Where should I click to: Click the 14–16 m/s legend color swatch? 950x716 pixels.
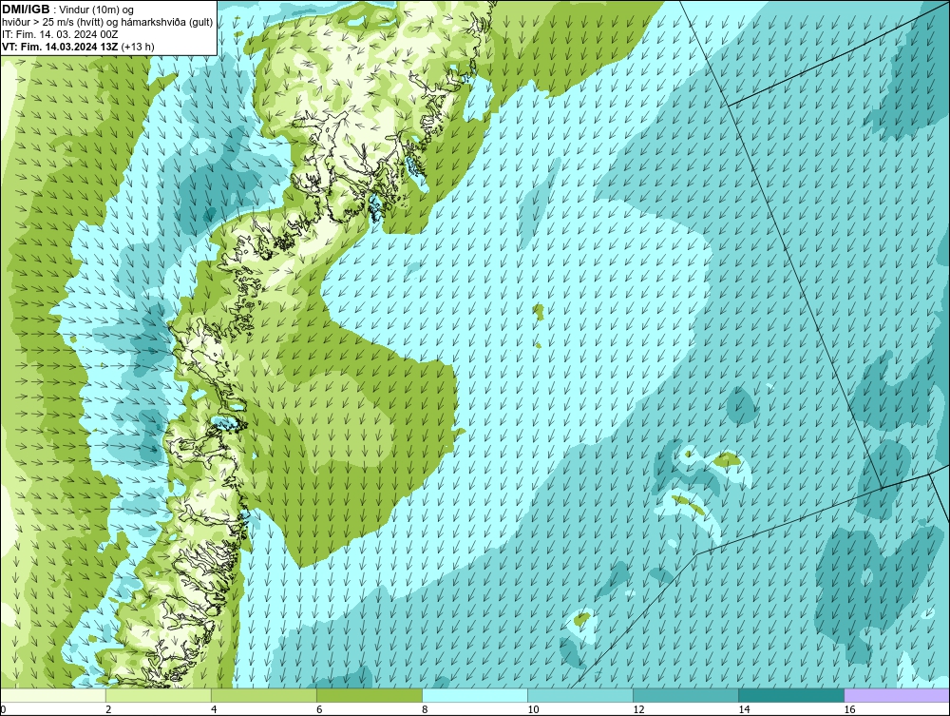(x=791, y=695)
